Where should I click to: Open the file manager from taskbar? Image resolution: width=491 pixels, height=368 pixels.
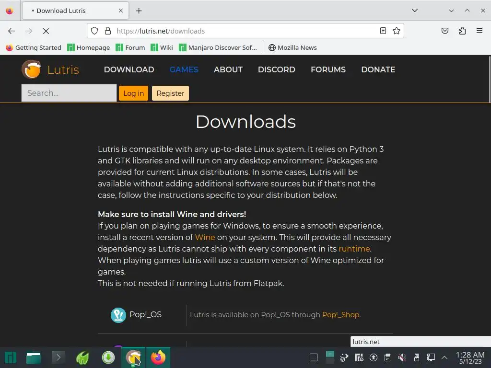[x=34, y=357]
